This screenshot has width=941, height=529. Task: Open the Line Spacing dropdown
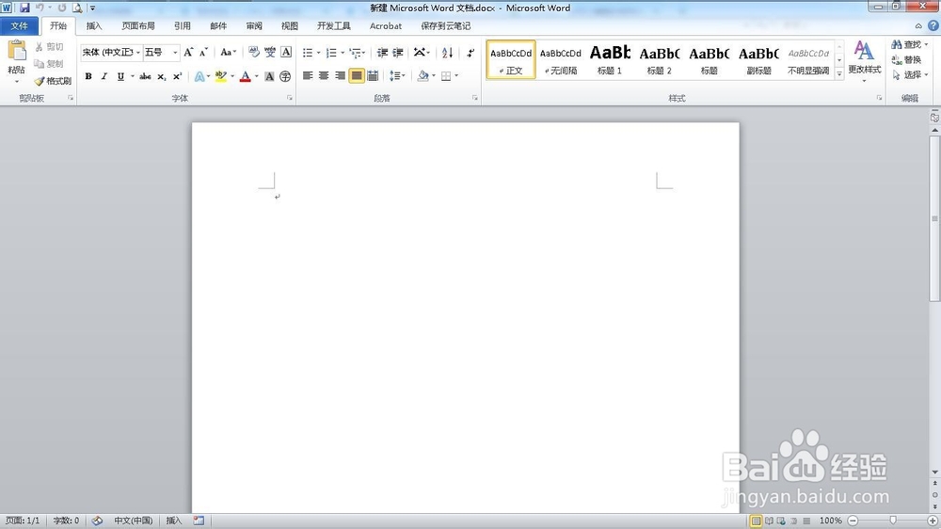(x=397, y=75)
